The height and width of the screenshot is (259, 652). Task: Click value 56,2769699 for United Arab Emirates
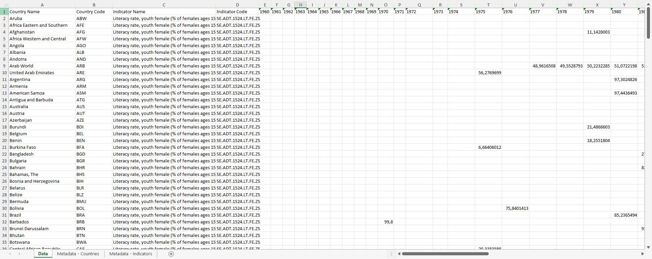[x=488, y=73]
